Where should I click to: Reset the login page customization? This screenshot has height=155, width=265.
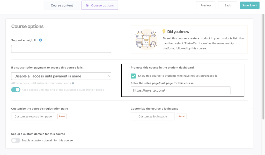(182, 116)
